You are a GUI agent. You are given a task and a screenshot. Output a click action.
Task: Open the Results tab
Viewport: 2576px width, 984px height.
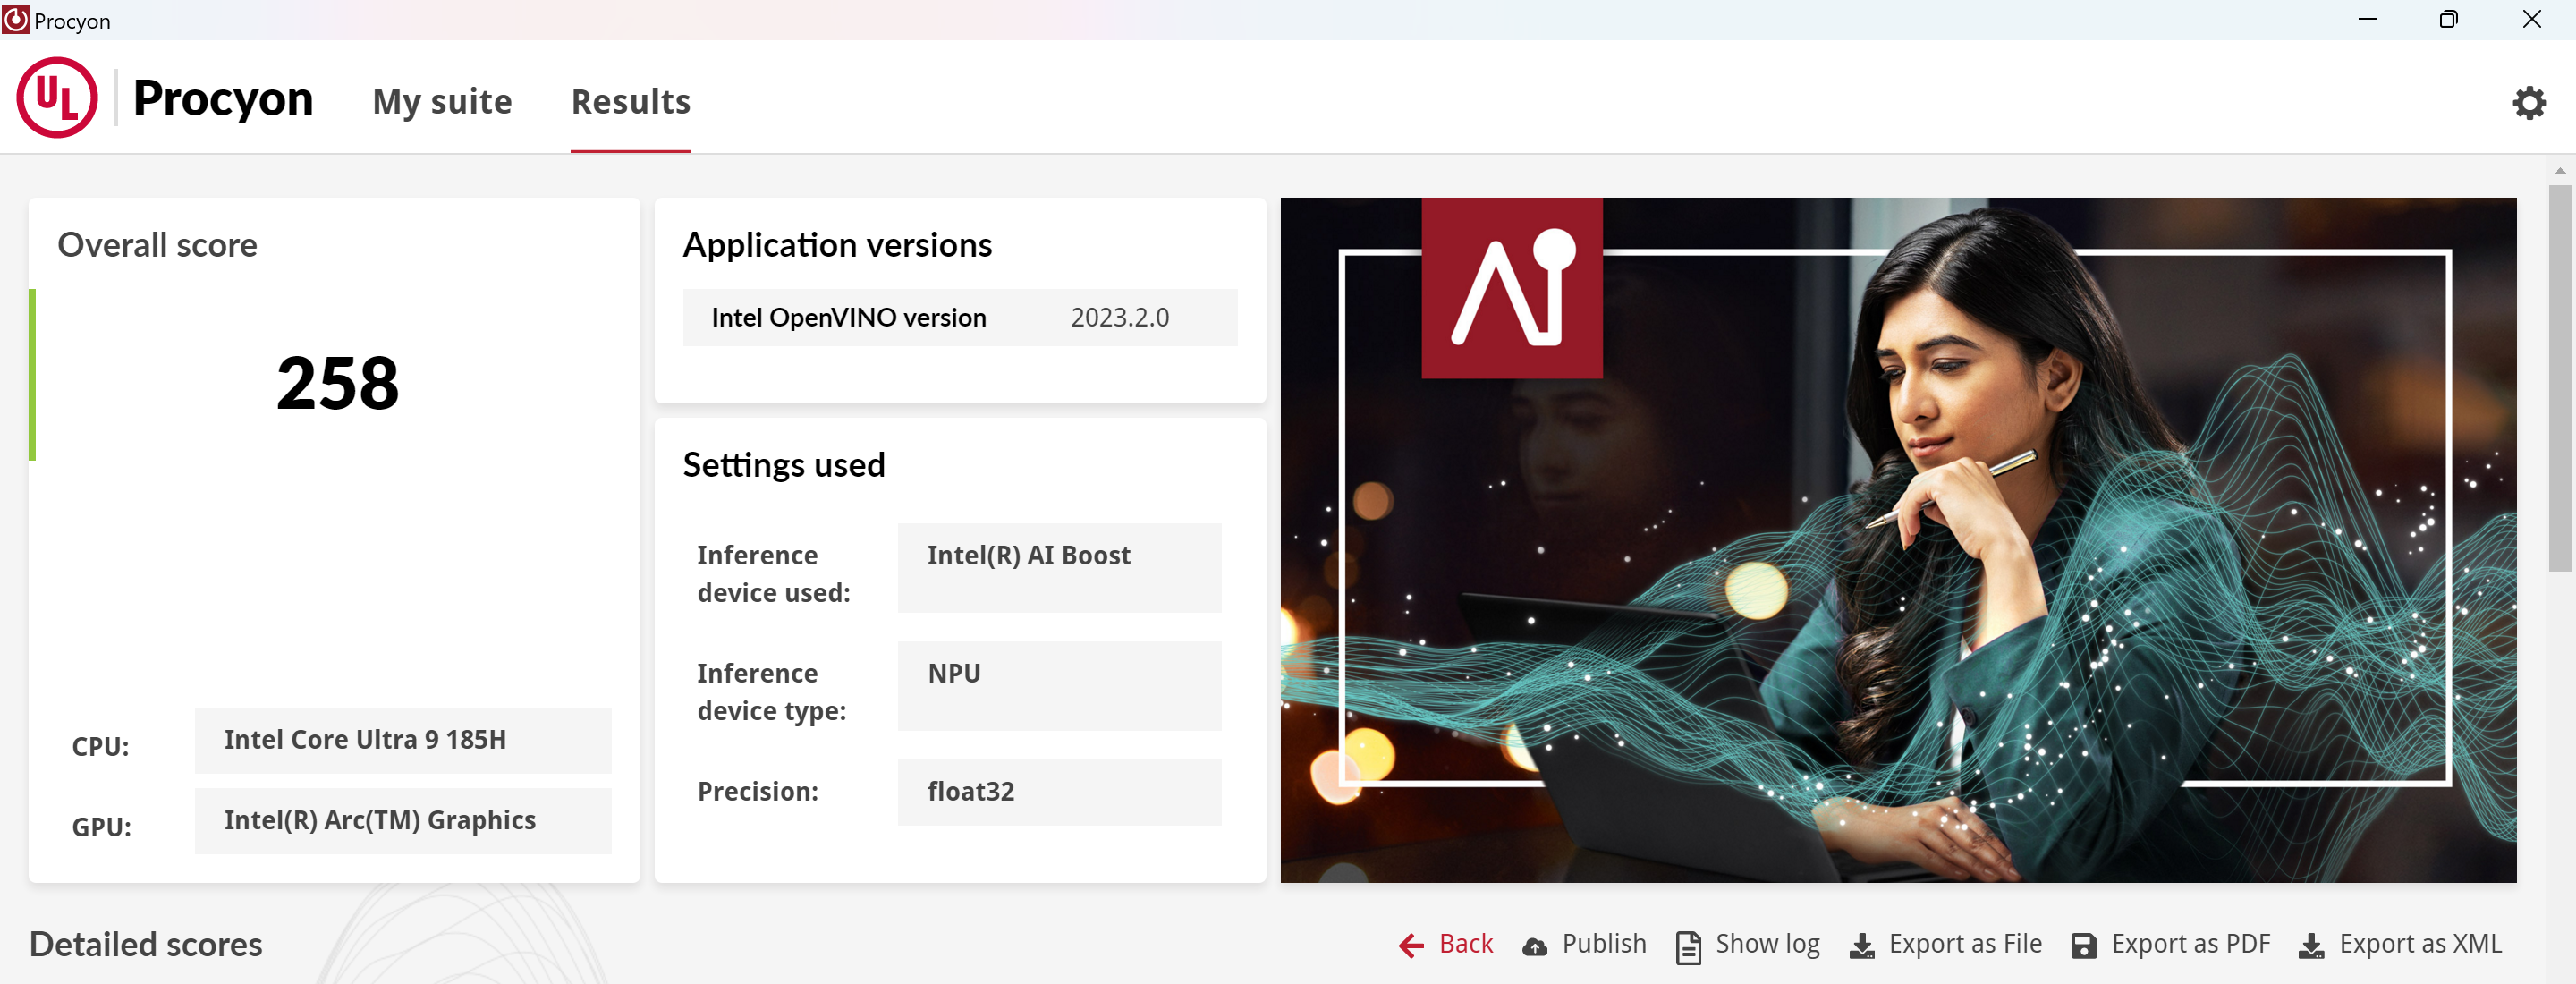(x=630, y=102)
